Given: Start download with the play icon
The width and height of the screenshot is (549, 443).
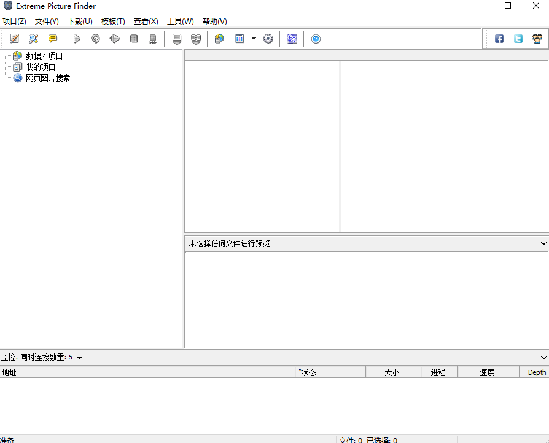Looking at the screenshot, I should [x=77, y=39].
